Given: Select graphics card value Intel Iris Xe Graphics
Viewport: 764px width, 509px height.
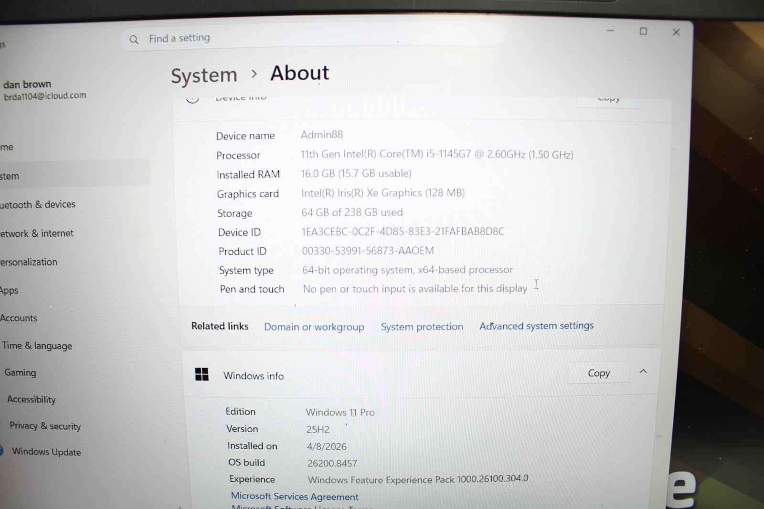Looking at the screenshot, I should coord(383,193).
